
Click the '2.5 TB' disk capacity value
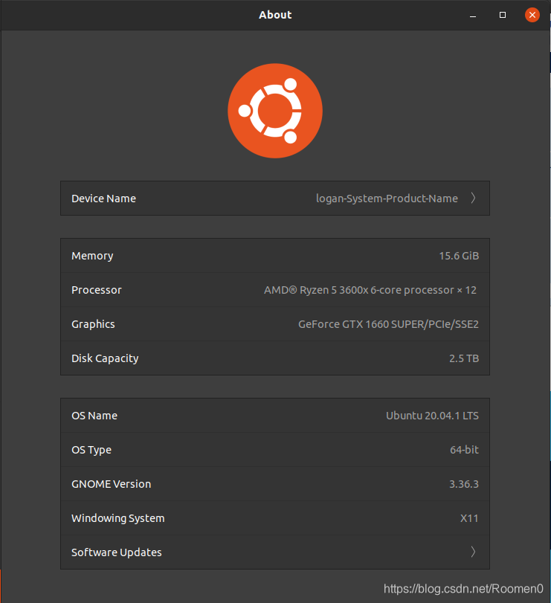[x=464, y=358]
